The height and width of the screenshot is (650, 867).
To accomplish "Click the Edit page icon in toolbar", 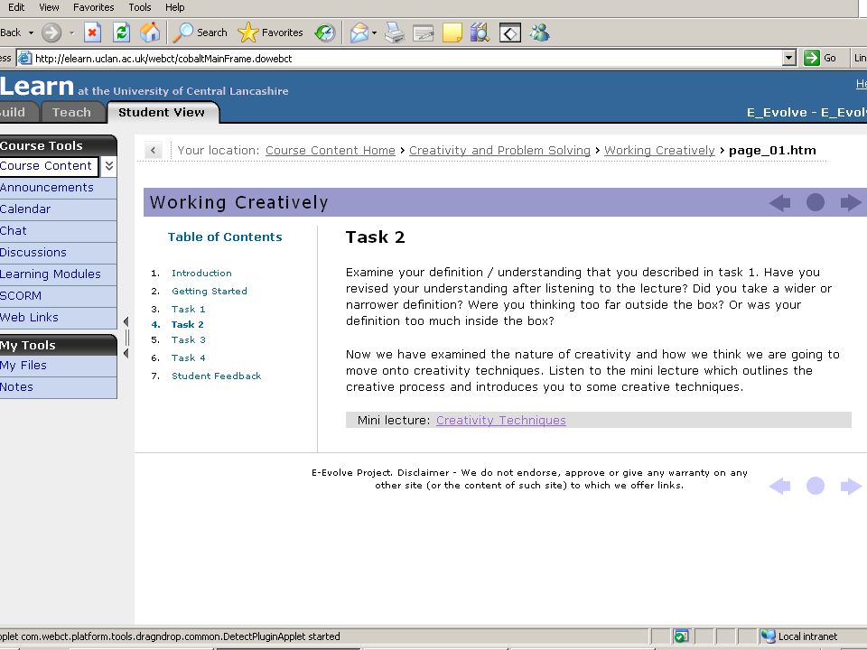I will pos(423,33).
